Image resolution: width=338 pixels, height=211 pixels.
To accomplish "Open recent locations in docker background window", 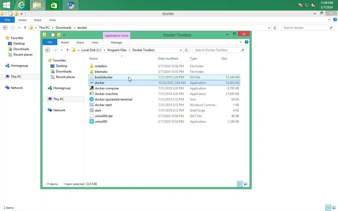I will [x=19, y=28].
